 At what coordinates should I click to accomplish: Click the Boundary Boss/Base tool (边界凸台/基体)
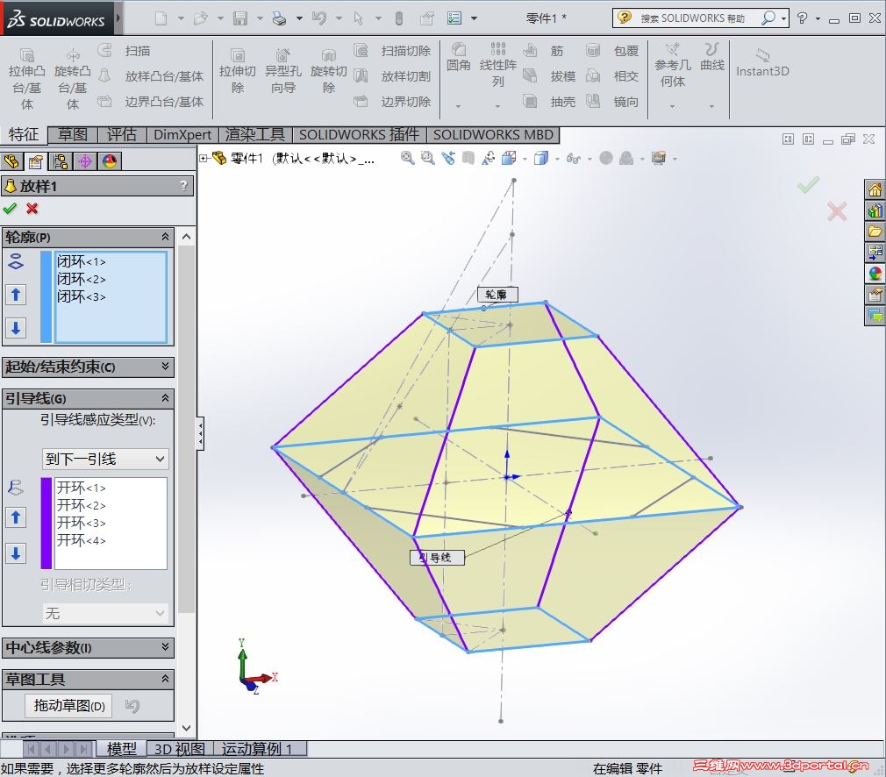click(151, 102)
